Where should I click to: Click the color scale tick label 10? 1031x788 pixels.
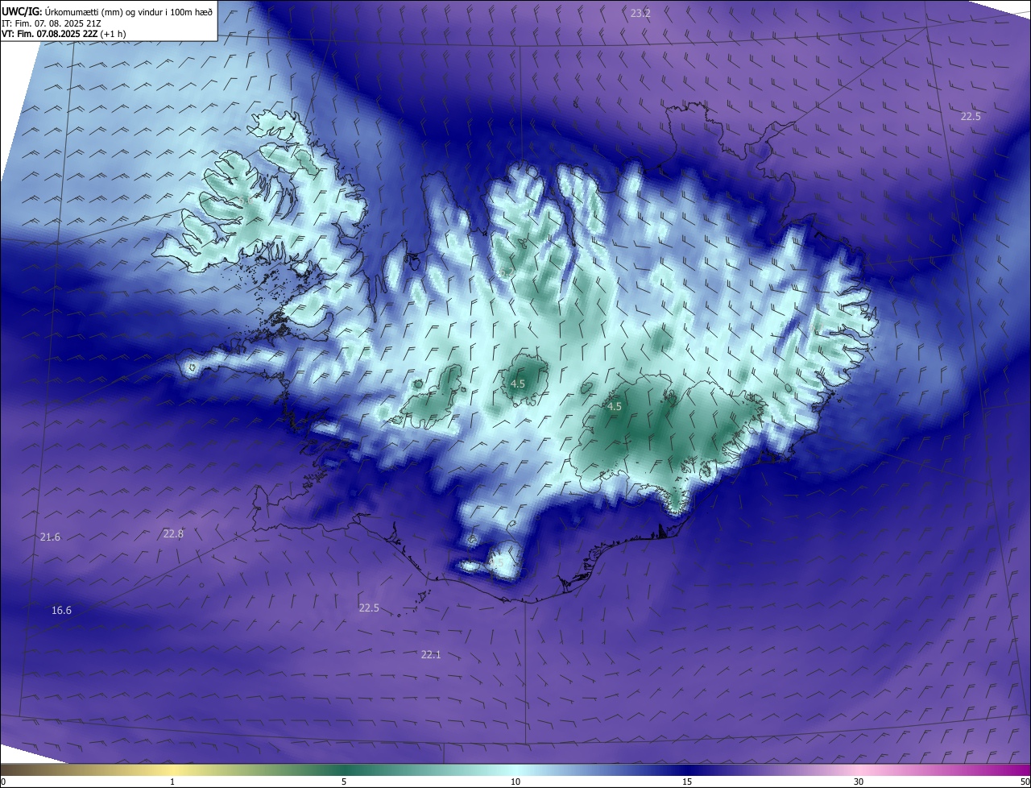tap(515, 782)
